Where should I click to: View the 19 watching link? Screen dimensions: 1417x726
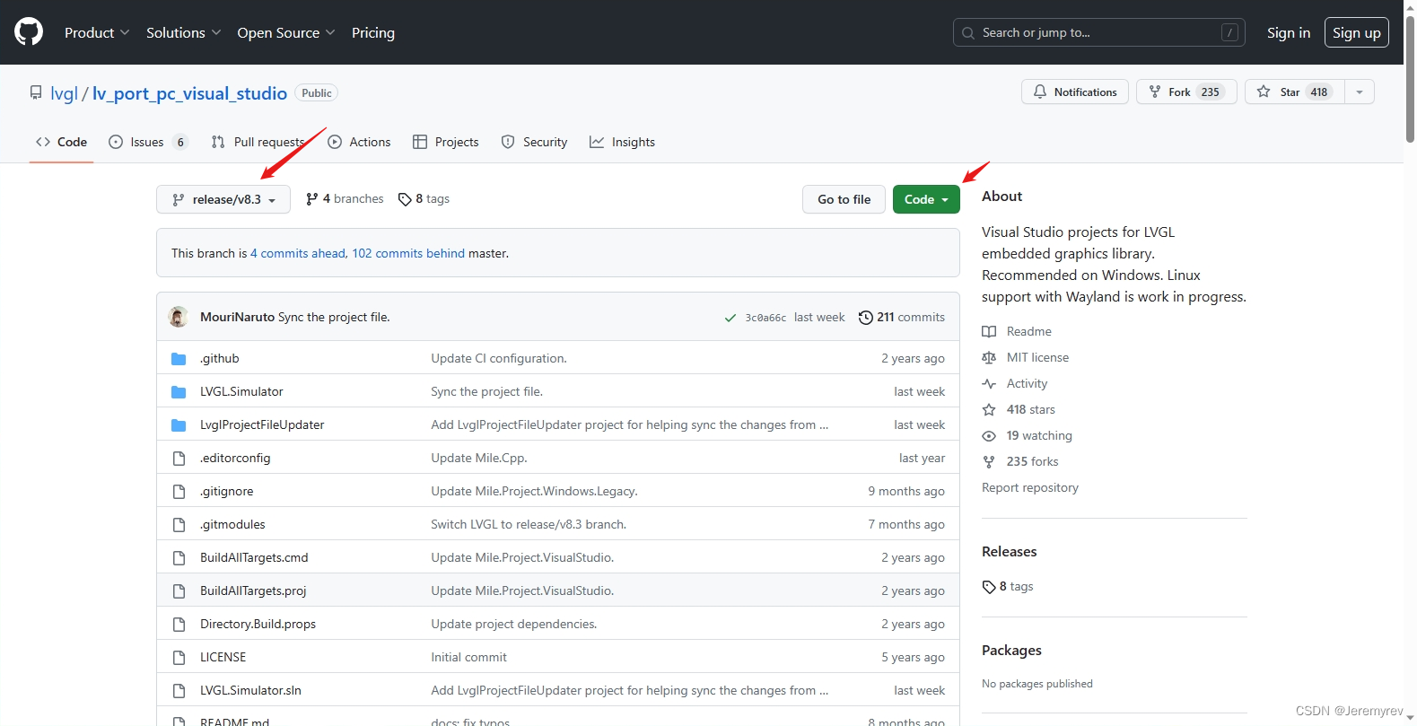1027,435
